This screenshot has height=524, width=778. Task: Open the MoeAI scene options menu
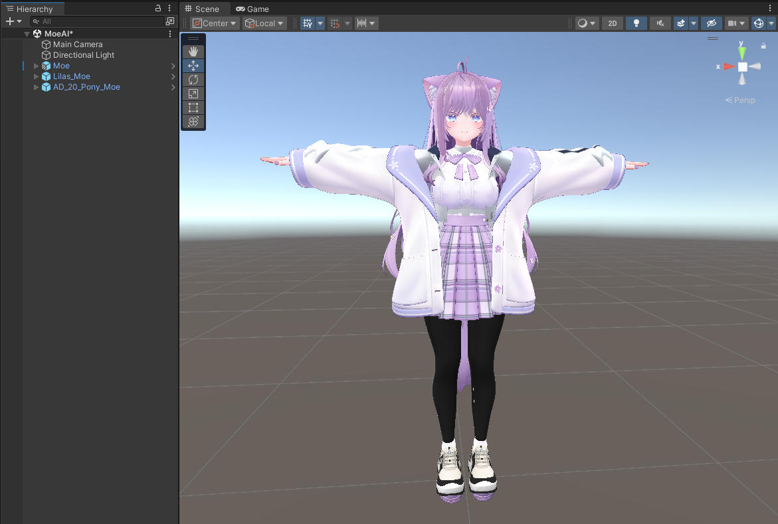[169, 34]
